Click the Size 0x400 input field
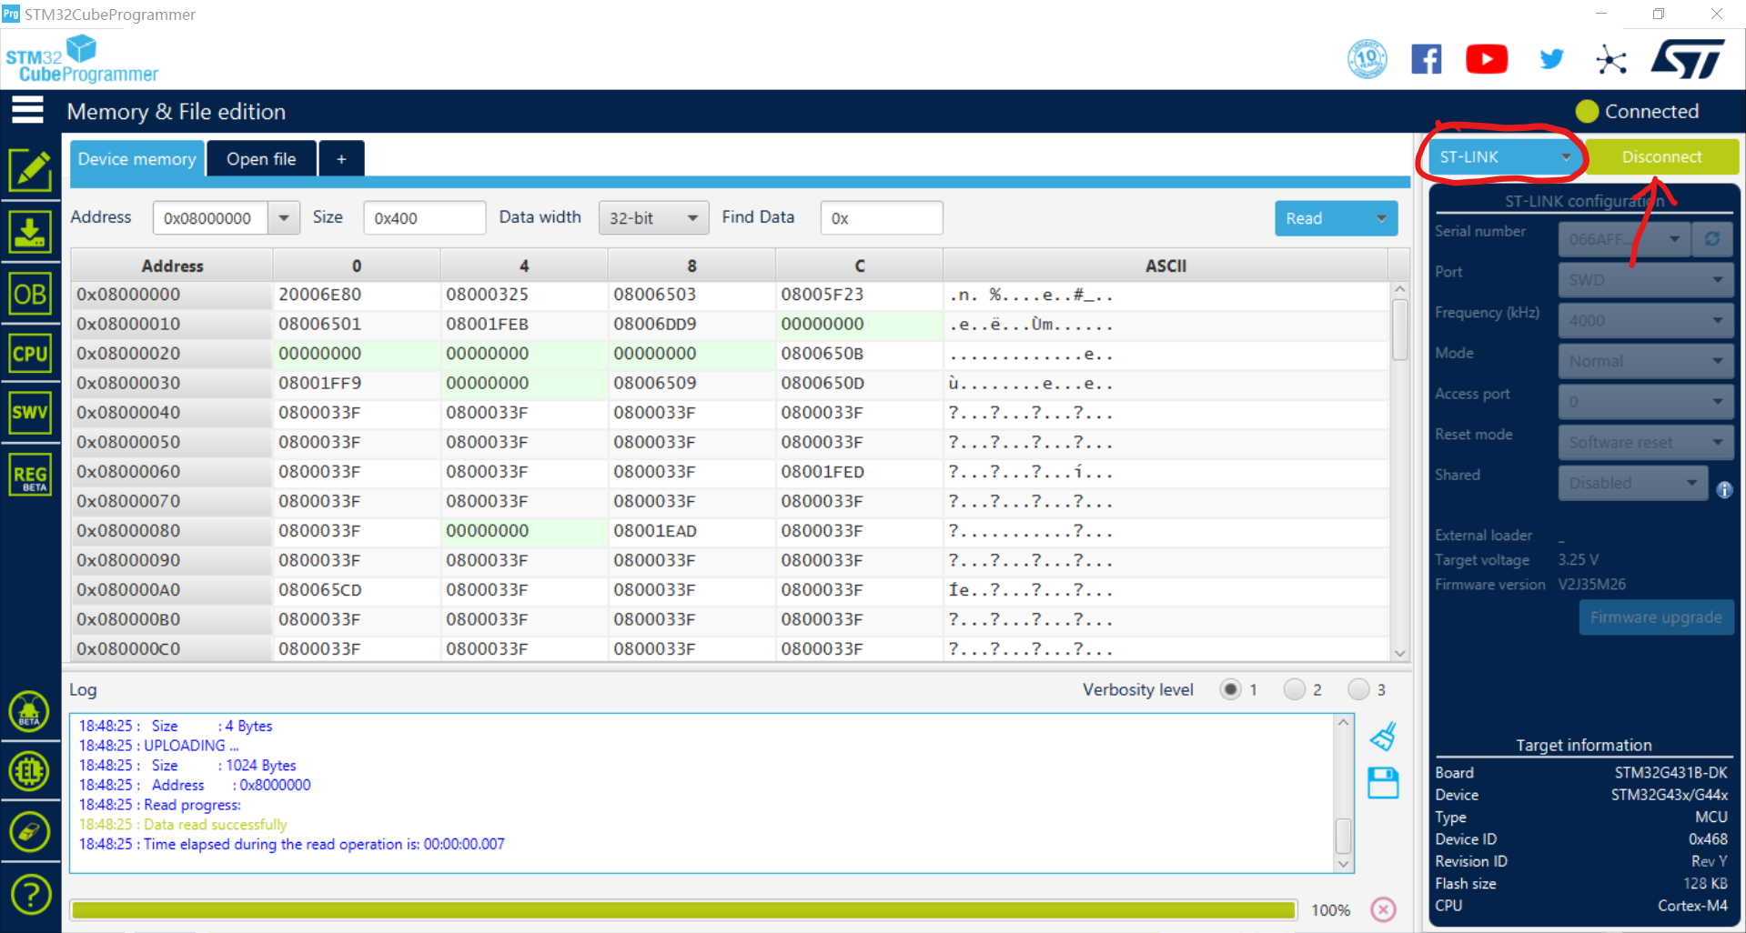 point(424,218)
